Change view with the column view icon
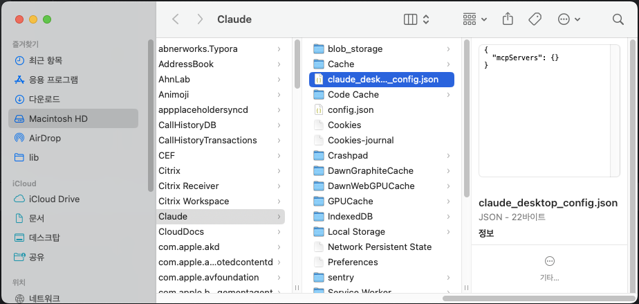639x304 pixels. [410, 19]
